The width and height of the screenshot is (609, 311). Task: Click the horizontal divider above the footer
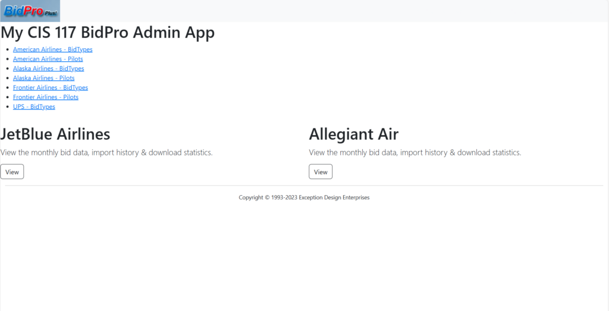[304, 186]
